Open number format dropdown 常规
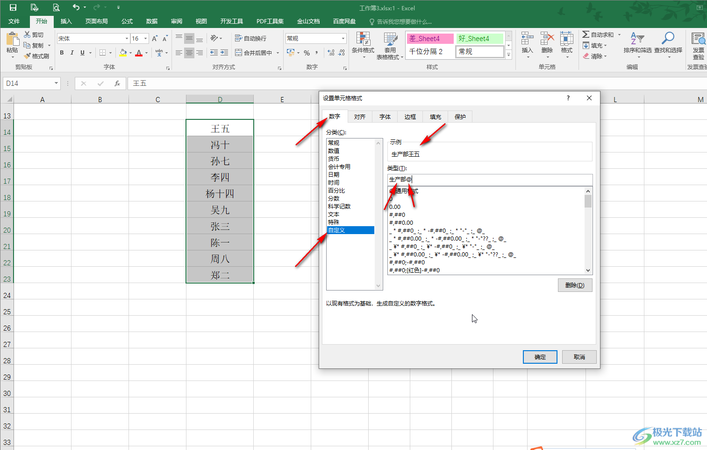This screenshot has height=450, width=707. click(x=343, y=38)
